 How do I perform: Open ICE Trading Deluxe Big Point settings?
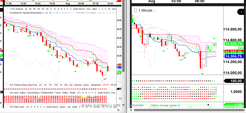23,85
